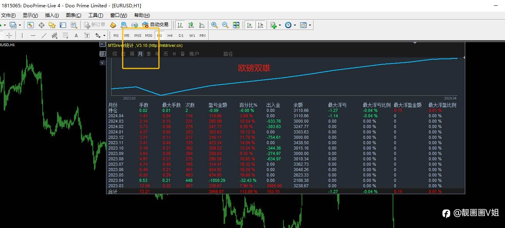Click the Zoom Out magnifier icon
The image size is (505, 228).
click(x=225, y=25)
